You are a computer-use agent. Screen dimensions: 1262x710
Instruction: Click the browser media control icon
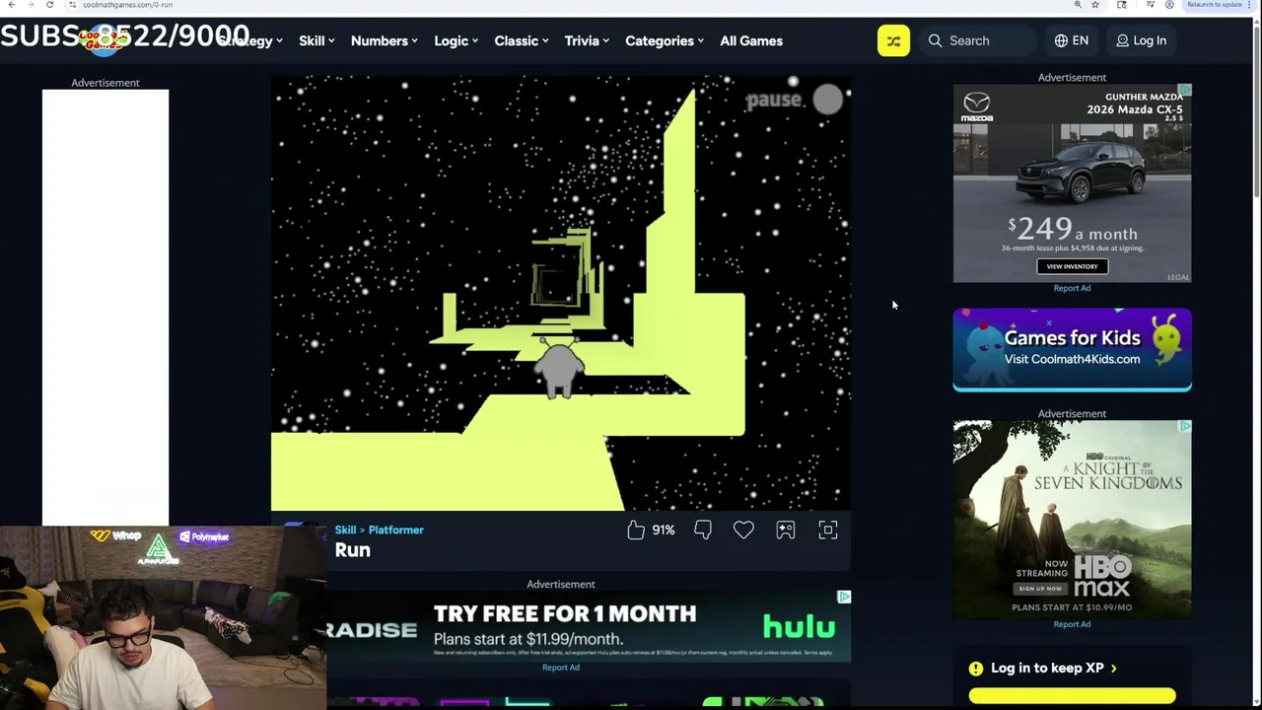tap(1151, 5)
